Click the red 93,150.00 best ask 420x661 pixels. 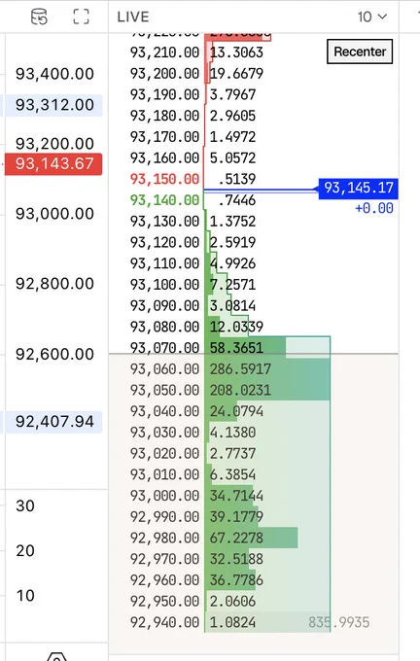click(x=164, y=179)
